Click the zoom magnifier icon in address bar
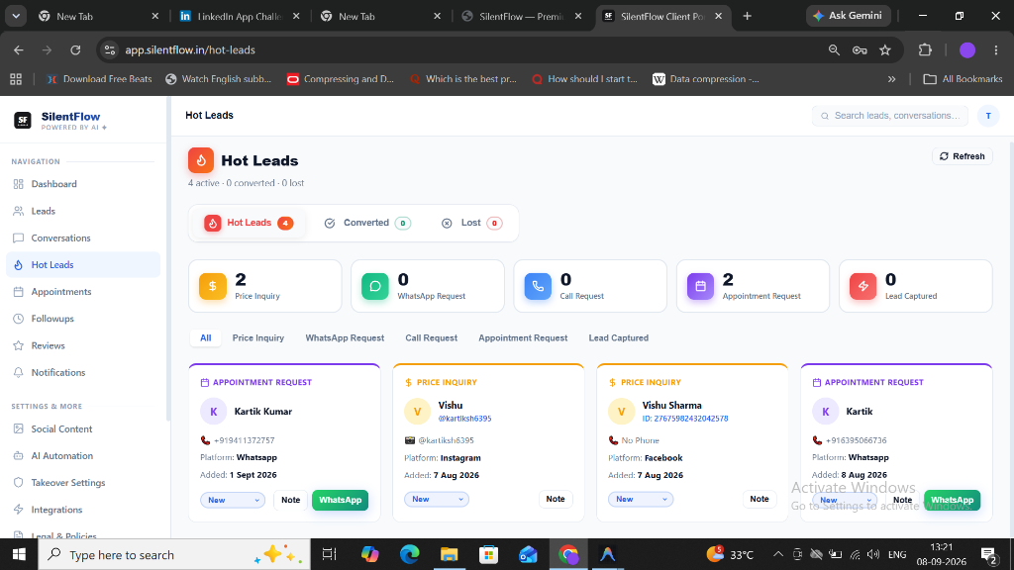 click(834, 49)
